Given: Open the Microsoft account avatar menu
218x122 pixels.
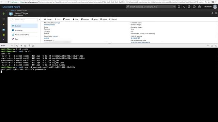Looking at the screenshot, I should pyautogui.click(x=215, y=7).
